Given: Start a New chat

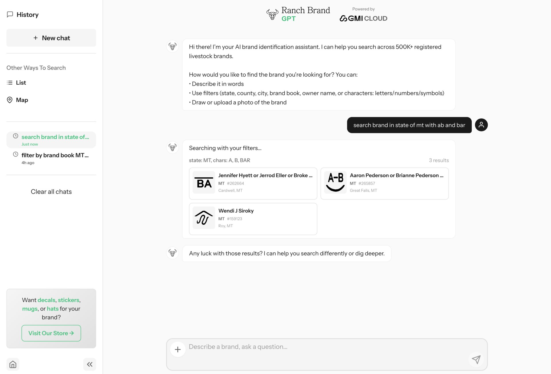Looking at the screenshot, I should [x=51, y=38].
